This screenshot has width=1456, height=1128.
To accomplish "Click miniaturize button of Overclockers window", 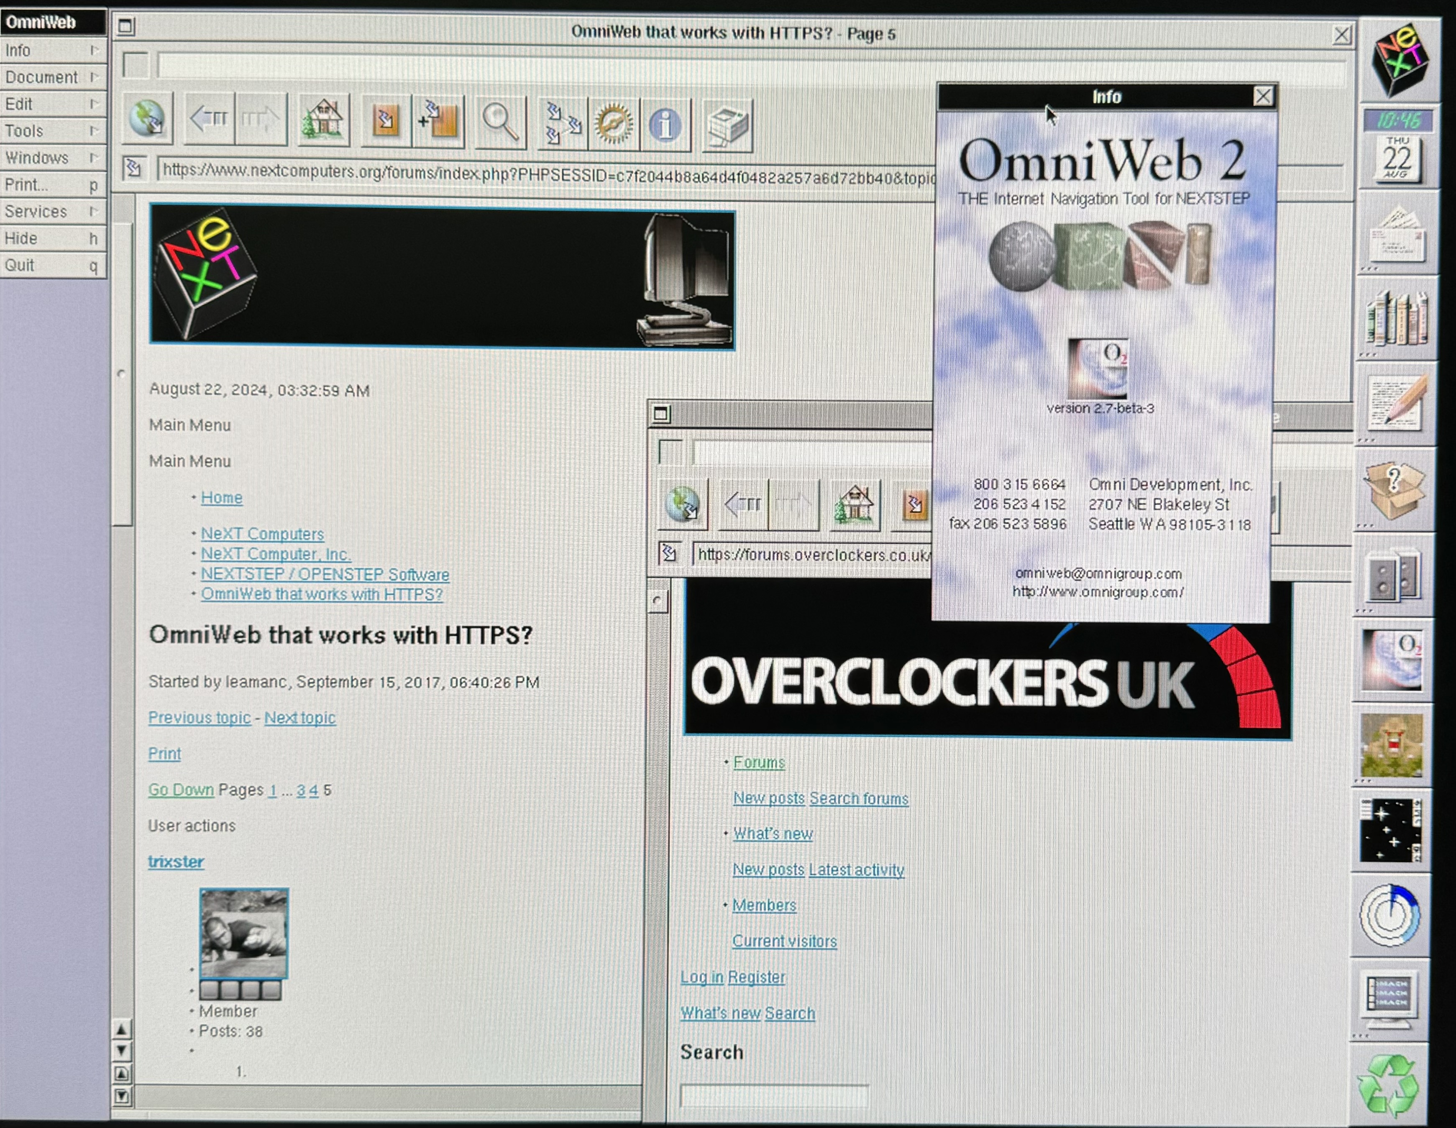I will pos(661,414).
